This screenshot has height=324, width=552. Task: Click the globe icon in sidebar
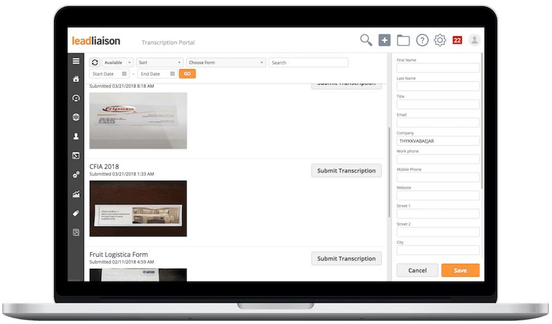pyautogui.click(x=75, y=117)
